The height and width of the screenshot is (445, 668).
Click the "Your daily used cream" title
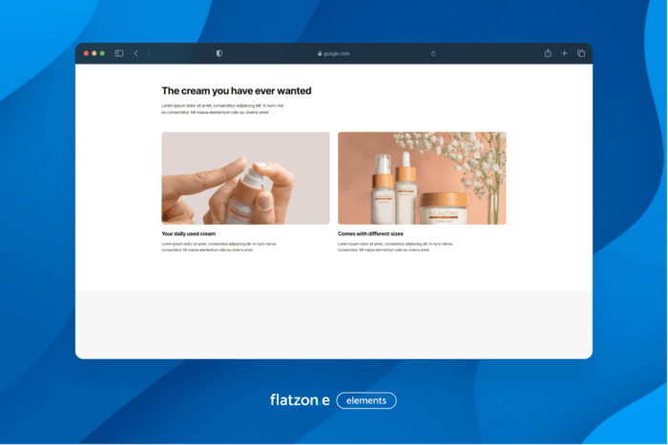[x=189, y=233]
